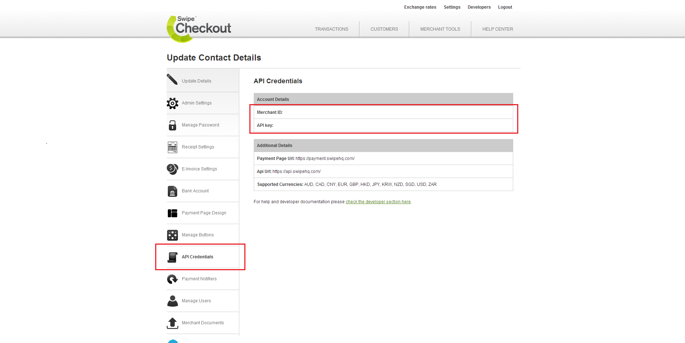This screenshot has width=685, height=343.
Task: Click the Payment Page Design layout icon
Action: tap(173, 213)
